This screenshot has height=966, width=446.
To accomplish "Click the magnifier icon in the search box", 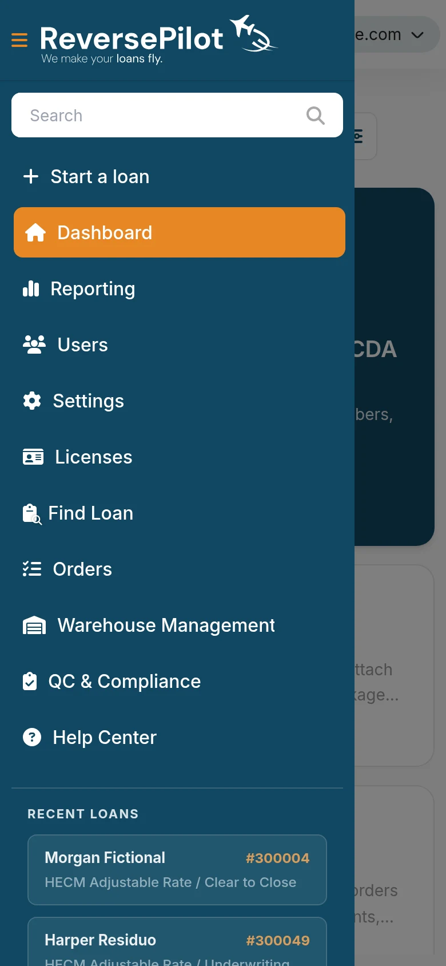I will [315, 116].
